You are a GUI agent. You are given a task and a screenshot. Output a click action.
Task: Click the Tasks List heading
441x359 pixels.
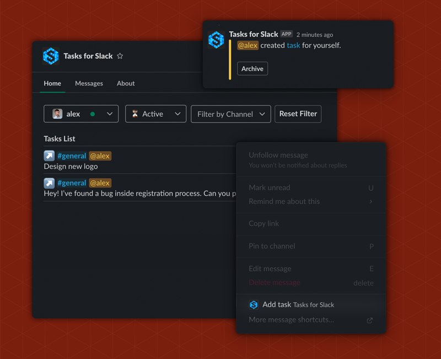coord(60,139)
